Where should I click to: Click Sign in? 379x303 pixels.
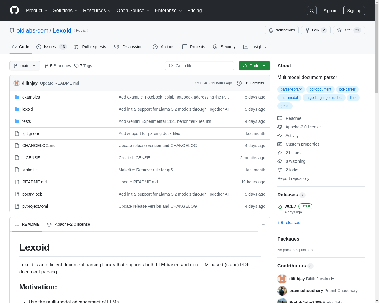pos(330,11)
